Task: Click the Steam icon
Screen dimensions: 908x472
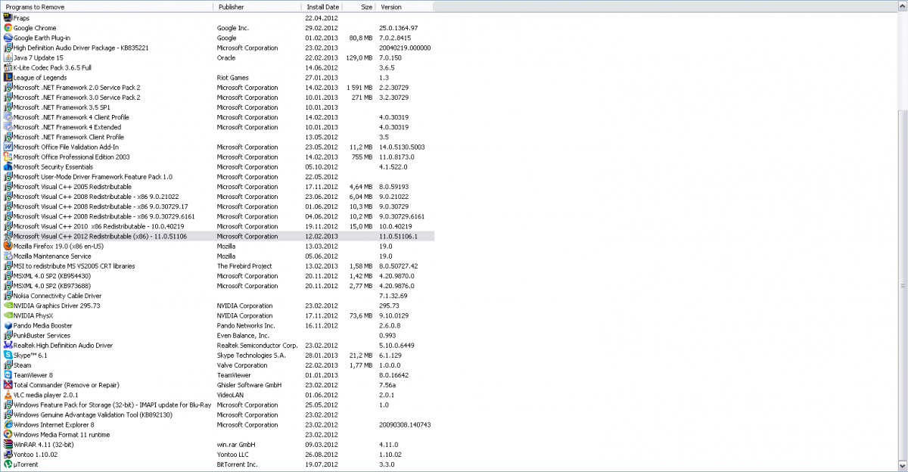Action: 8,365
